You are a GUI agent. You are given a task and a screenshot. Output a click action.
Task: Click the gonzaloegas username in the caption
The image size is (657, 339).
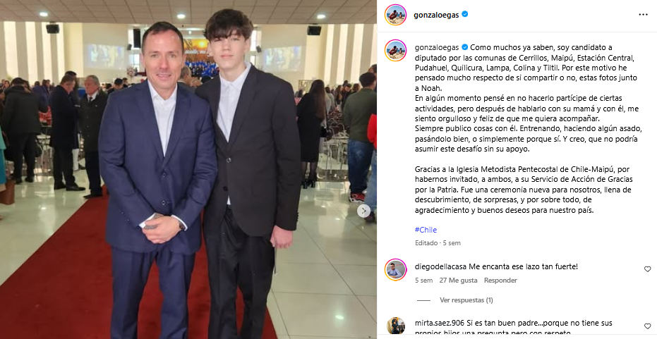[437, 47]
